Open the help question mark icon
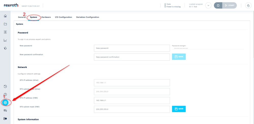This screenshot has width=254, height=124. pos(5,94)
